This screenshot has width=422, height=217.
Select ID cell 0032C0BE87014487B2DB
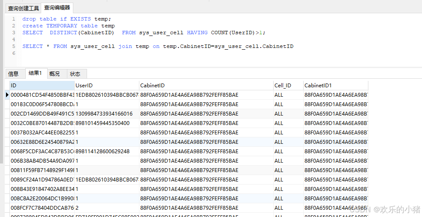(42, 123)
